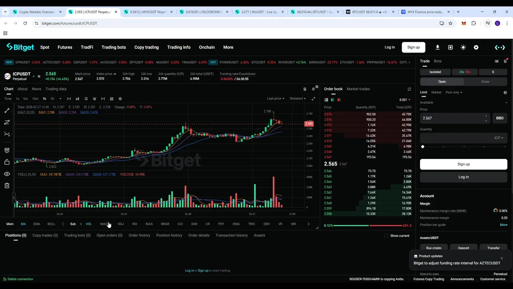Show combined buy and sell order book view
513x289 pixels.
tap(326, 100)
